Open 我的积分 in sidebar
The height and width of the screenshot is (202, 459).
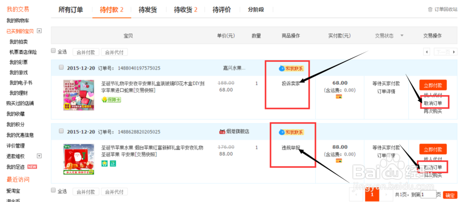click(16, 125)
